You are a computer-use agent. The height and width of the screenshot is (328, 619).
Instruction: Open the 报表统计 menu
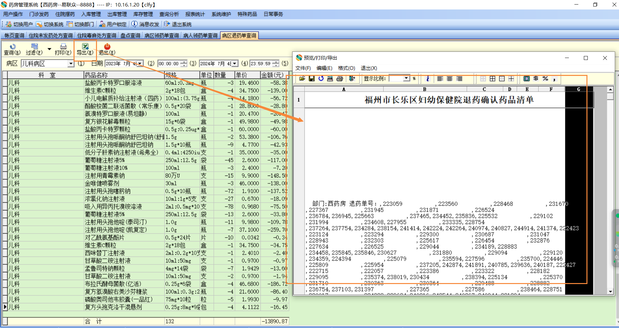tap(195, 14)
